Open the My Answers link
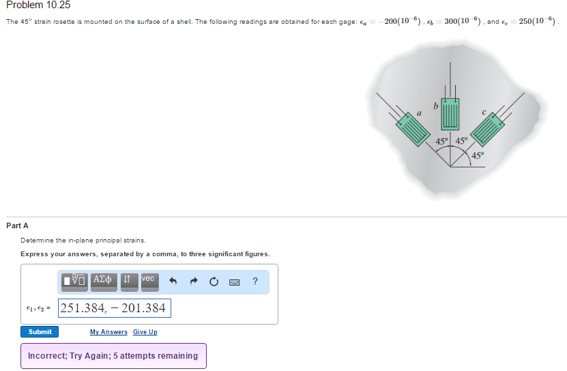Screen dimensions: 567x371 pyautogui.click(x=108, y=332)
